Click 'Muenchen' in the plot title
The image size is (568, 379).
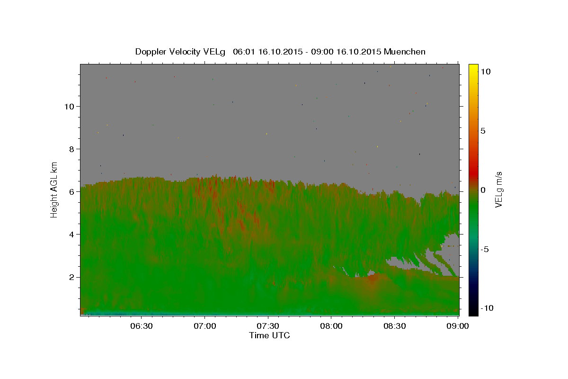click(x=405, y=52)
